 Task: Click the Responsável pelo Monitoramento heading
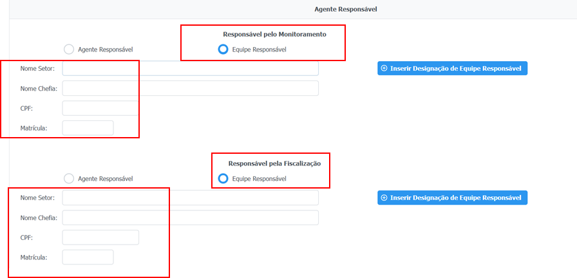tap(274, 34)
